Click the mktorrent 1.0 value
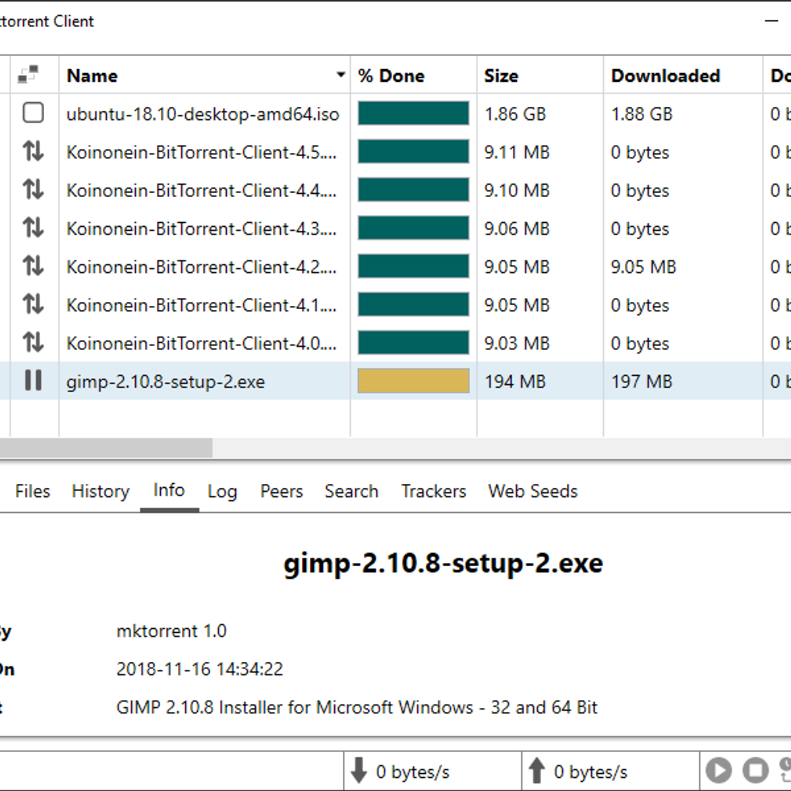Viewport: 791px width, 791px height. point(171,631)
